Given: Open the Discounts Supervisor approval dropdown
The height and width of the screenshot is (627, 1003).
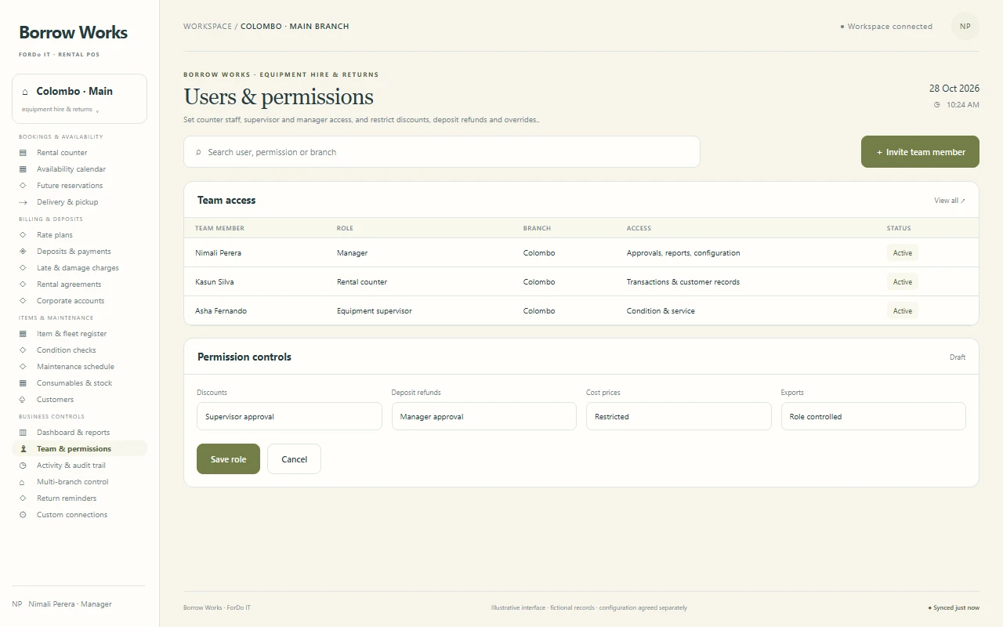Looking at the screenshot, I should (289, 417).
